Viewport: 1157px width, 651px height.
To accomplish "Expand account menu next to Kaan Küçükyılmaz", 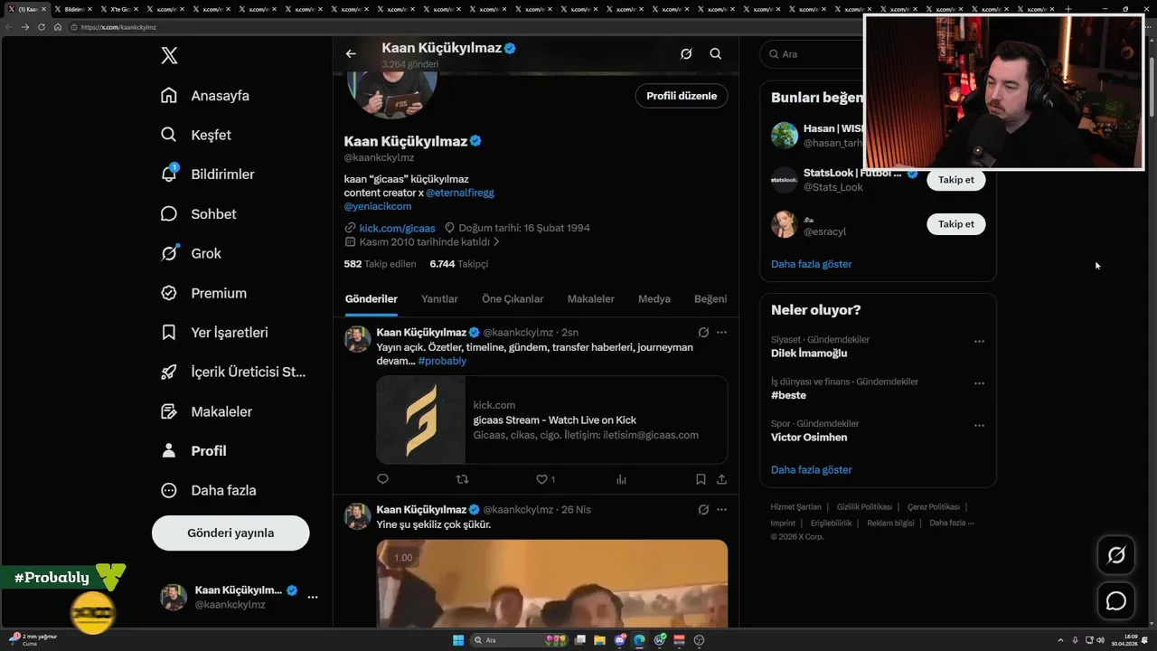I will pyautogui.click(x=313, y=597).
